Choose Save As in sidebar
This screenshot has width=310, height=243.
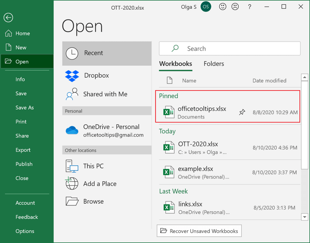pyautogui.click(x=24, y=107)
